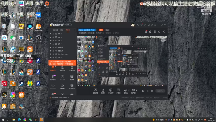Open the mail inbox icon

pos(141,25)
